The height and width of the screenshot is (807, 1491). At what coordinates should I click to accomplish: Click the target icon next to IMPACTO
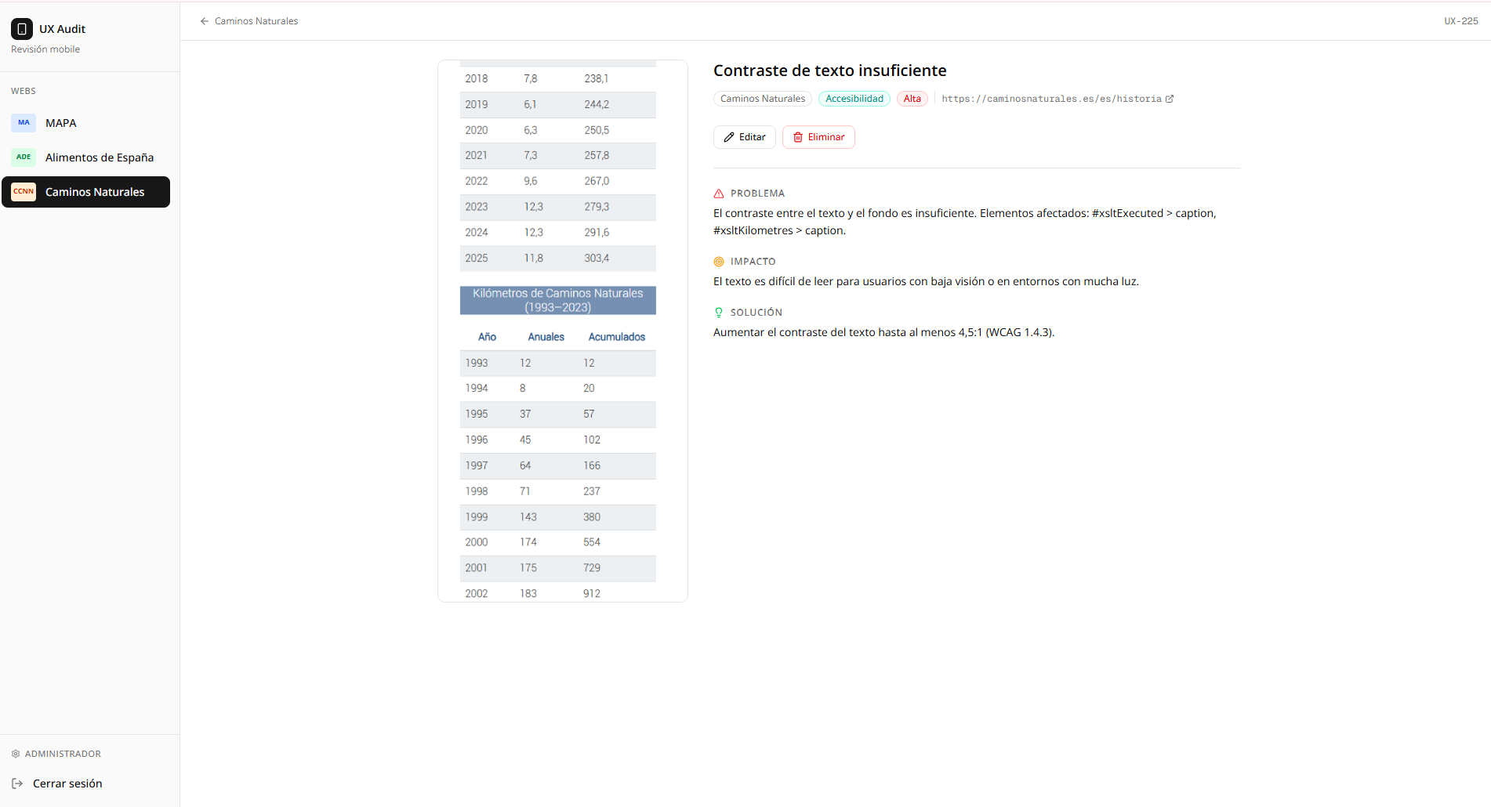(x=719, y=262)
